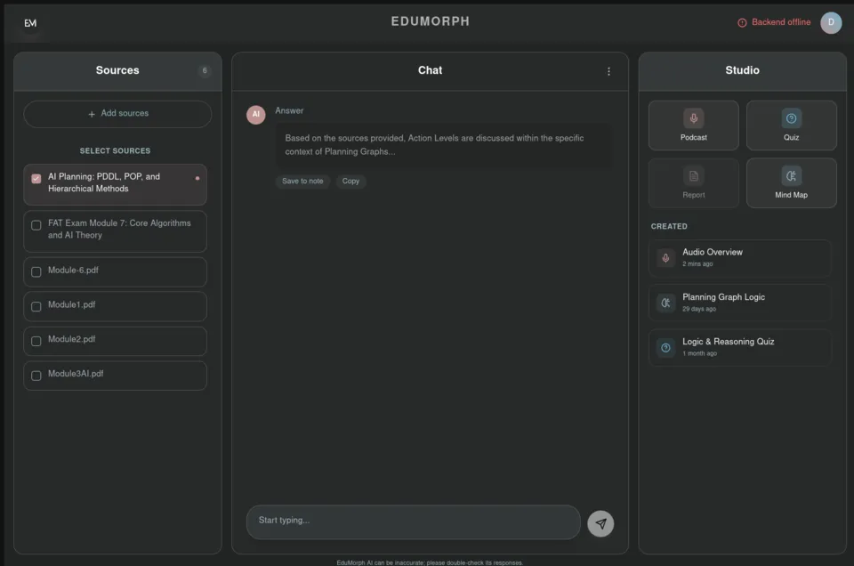Image resolution: width=854 pixels, height=566 pixels.
Task: Open the Quiz studio card
Action: [x=791, y=125]
